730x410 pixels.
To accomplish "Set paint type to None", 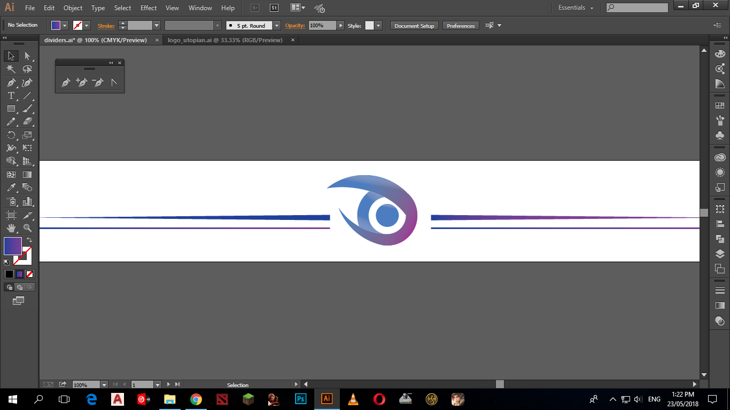I will click(30, 274).
